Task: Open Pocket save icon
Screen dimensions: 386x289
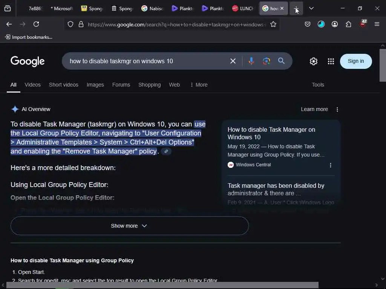Action: pos(308,24)
